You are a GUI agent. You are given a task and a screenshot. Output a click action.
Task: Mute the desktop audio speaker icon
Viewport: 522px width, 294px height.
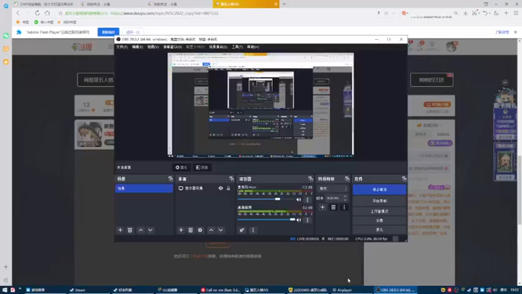click(299, 220)
